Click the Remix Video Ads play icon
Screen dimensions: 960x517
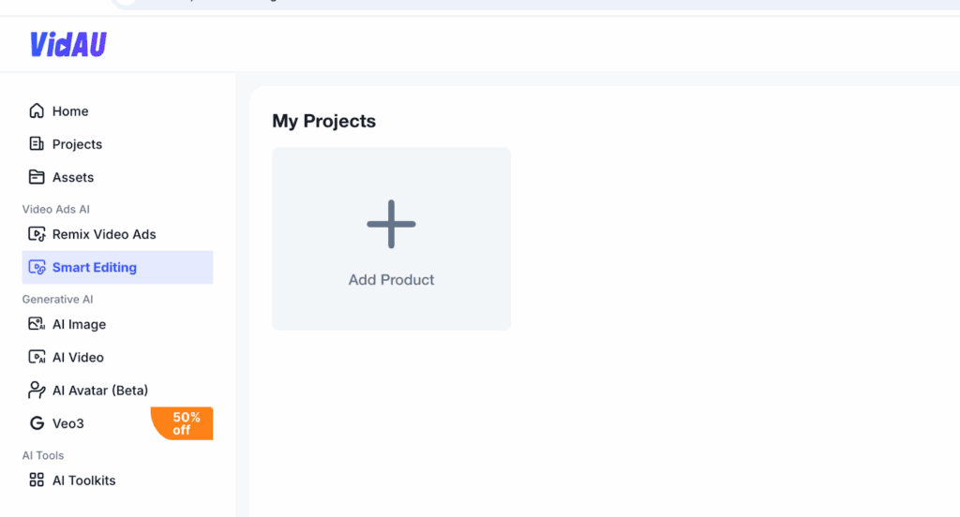pos(37,234)
